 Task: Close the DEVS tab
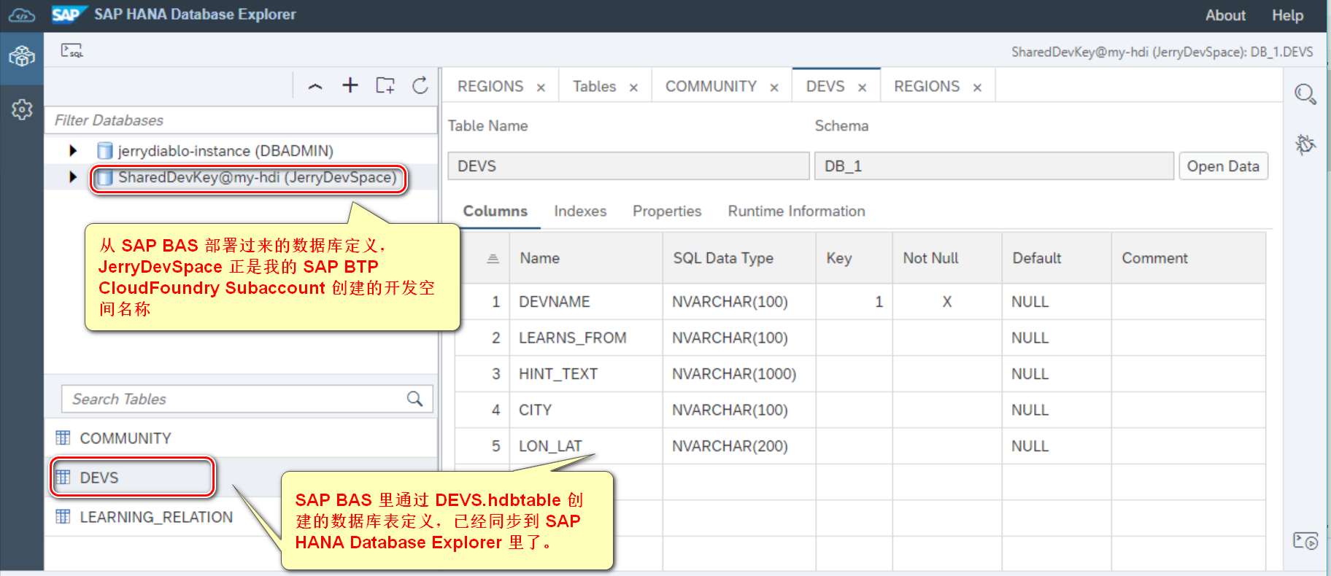click(x=863, y=87)
